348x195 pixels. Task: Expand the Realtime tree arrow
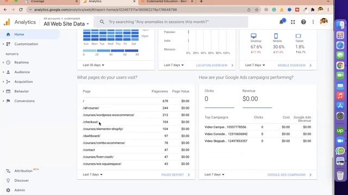[x=3, y=63]
